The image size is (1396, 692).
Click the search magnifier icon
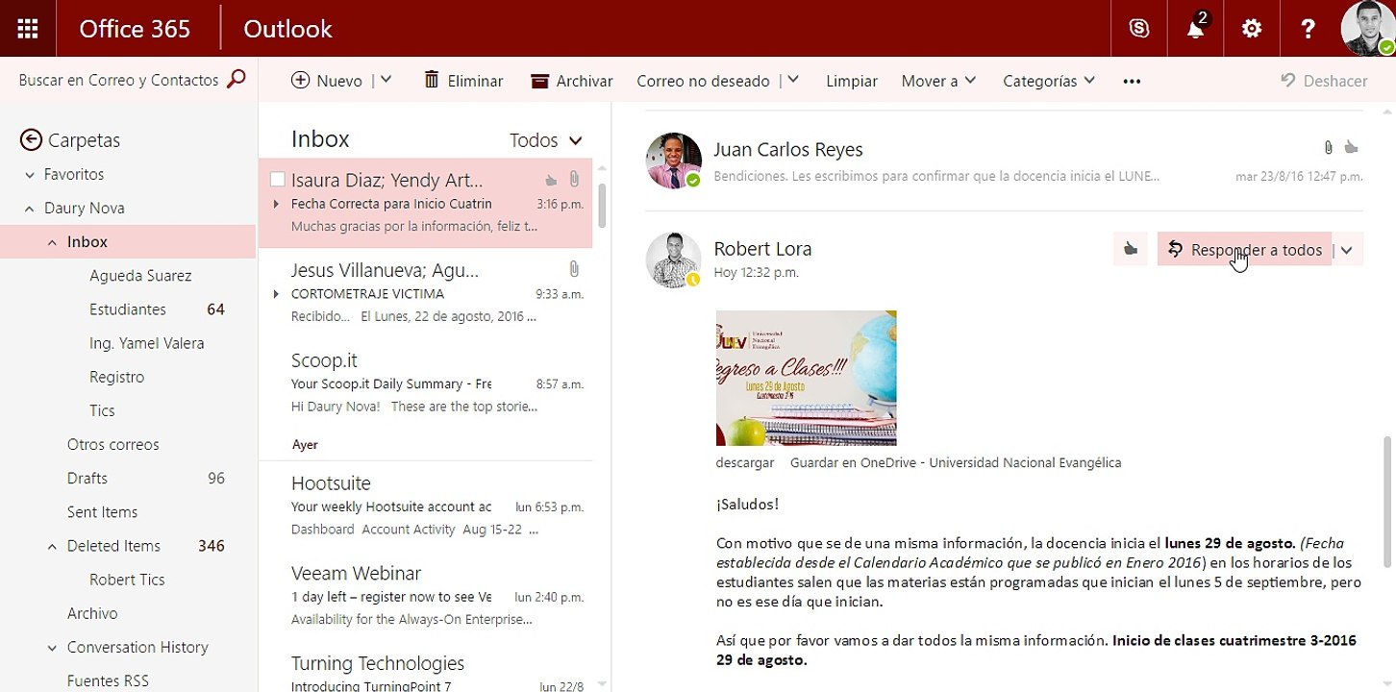coord(236,80)
